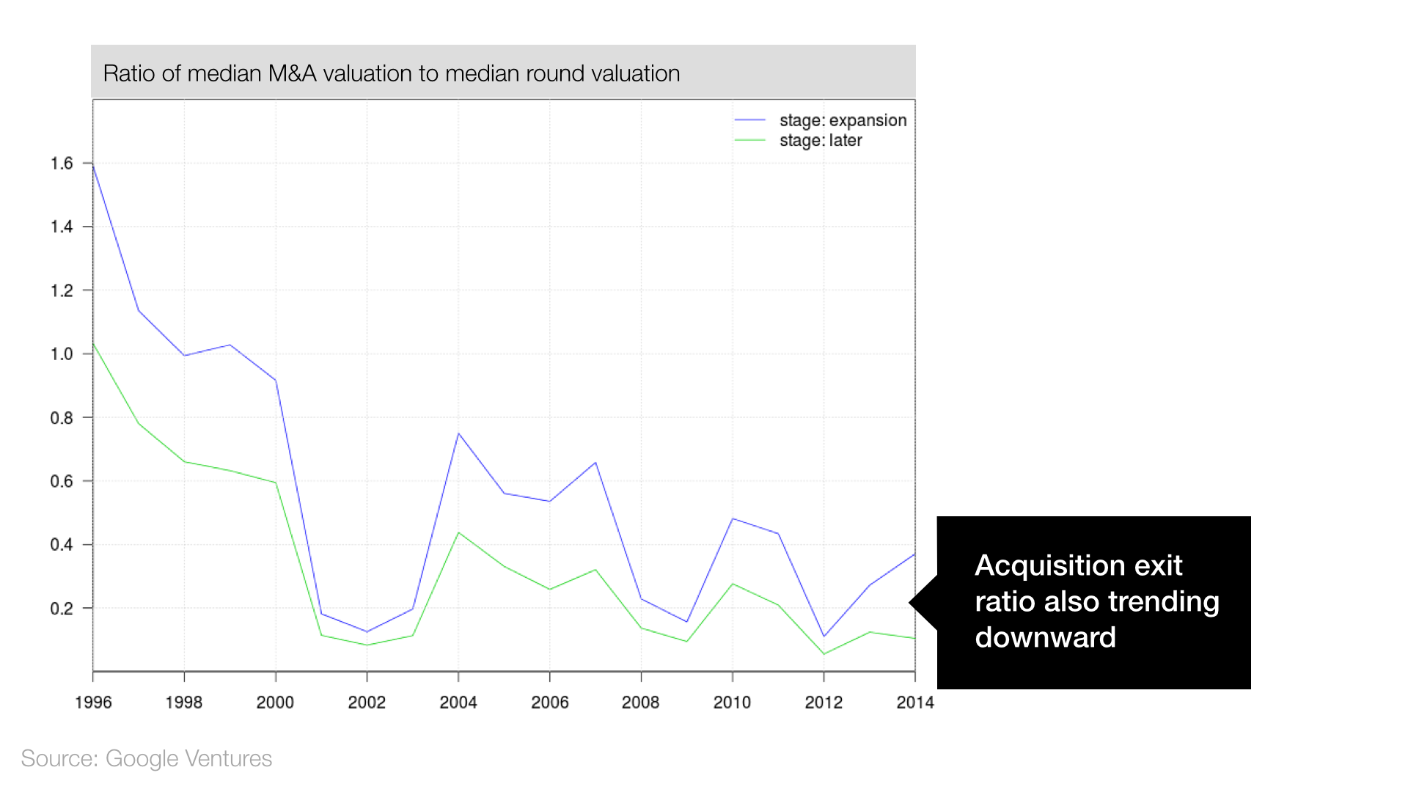The height and width of the screenshot is (792, 1408).
Task: Click the 0.2 y-axis label
Action: click(62, 608)
